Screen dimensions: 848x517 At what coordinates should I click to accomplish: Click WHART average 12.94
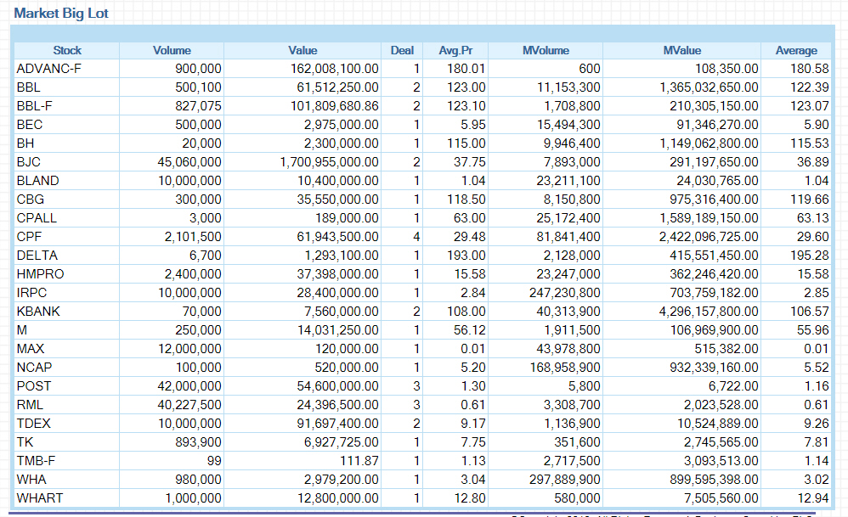pos(813,498)
